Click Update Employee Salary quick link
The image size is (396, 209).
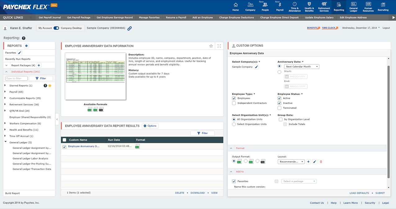pyautogui.click(x=319, y=18)
